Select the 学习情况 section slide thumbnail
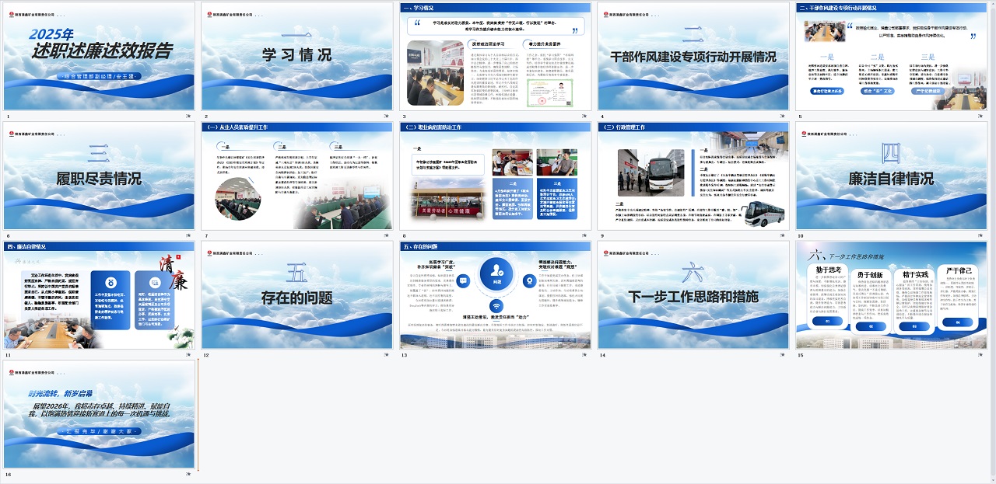 (297, 56)
